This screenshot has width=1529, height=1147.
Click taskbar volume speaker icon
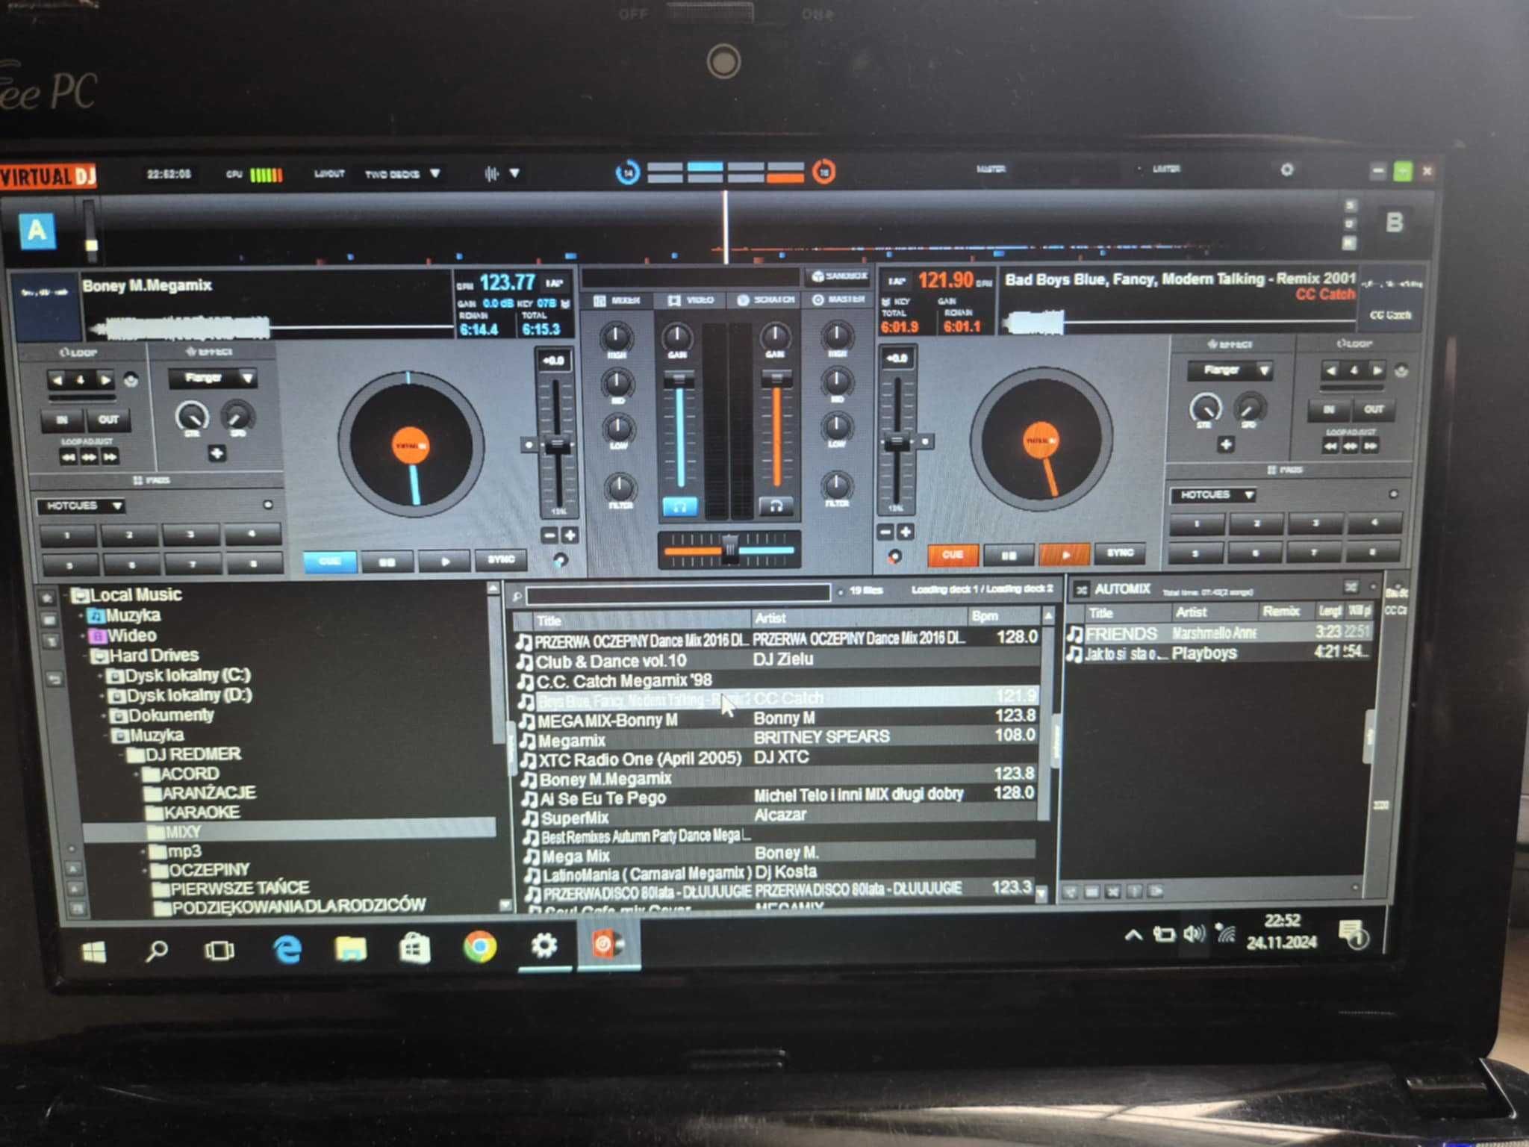pyautogui.click(x=1194, y=933)
